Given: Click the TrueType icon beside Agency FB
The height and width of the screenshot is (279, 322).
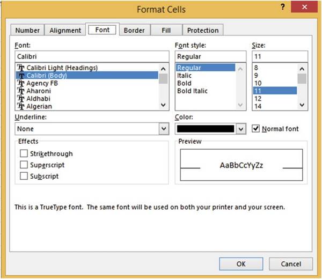Looking at the screenshot, I should coord(21,84).
